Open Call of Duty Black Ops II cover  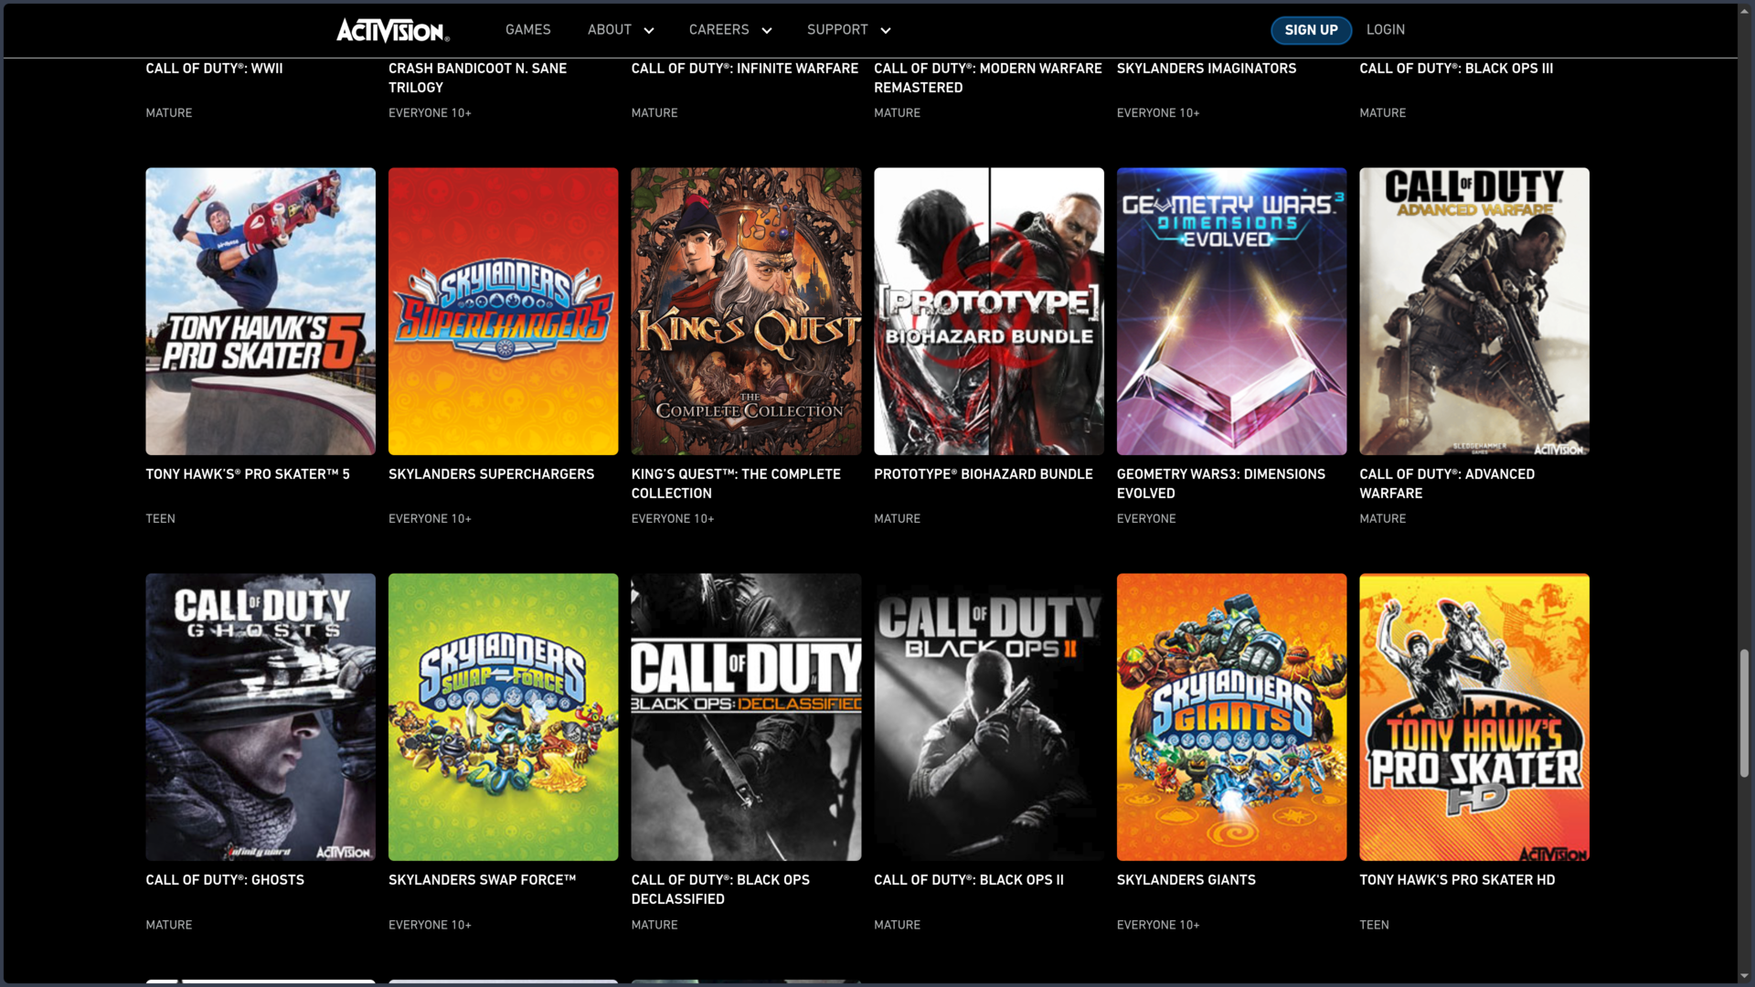click(x=989, y=717)
